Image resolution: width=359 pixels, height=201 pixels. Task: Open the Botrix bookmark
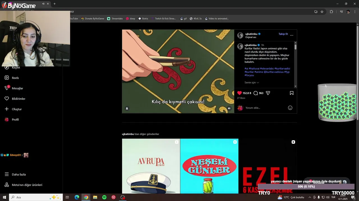tap(143, 19)
